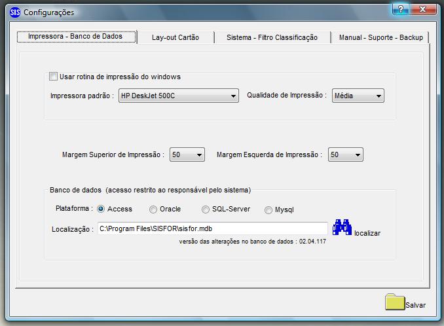Screen dimensions: 444x326
Task: Expand the Qualidade de Impressão dropdown
Action: tap(358, 96)
